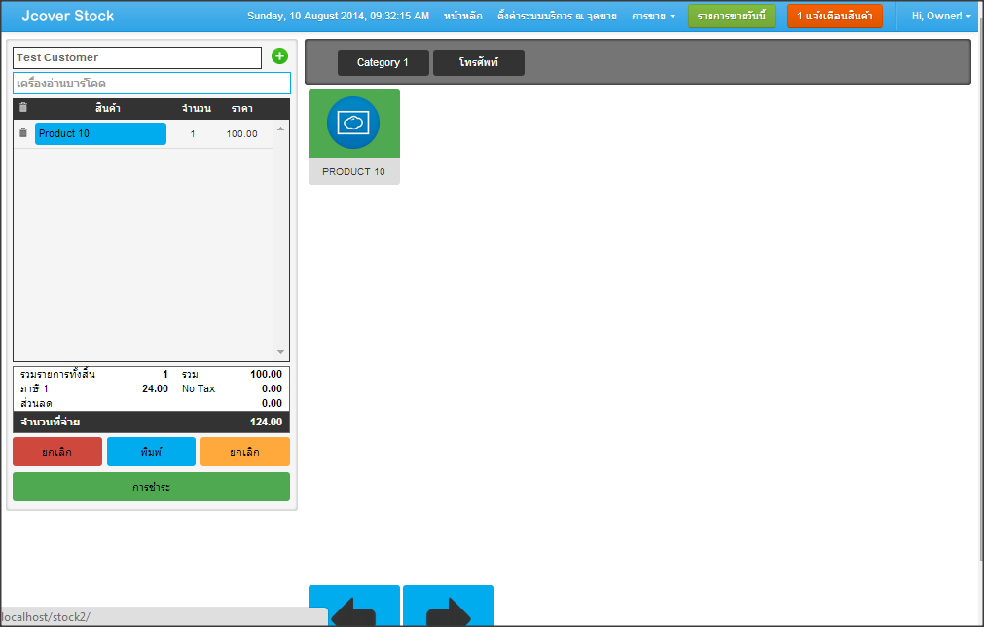Image resolution: width=984 pixels, height=627 pixels.
Task: Open ตั้งค่าระบบบริการ ณ จุดขาย menu item
Action: click(x=557, y=17)
